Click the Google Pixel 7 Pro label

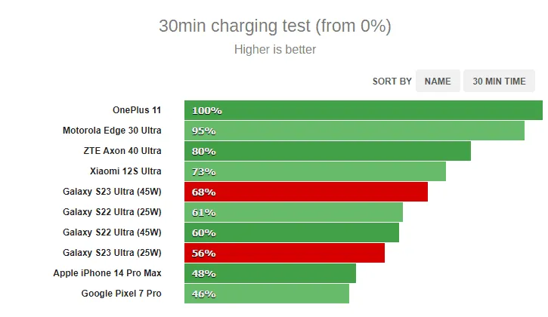coord(121,294)
